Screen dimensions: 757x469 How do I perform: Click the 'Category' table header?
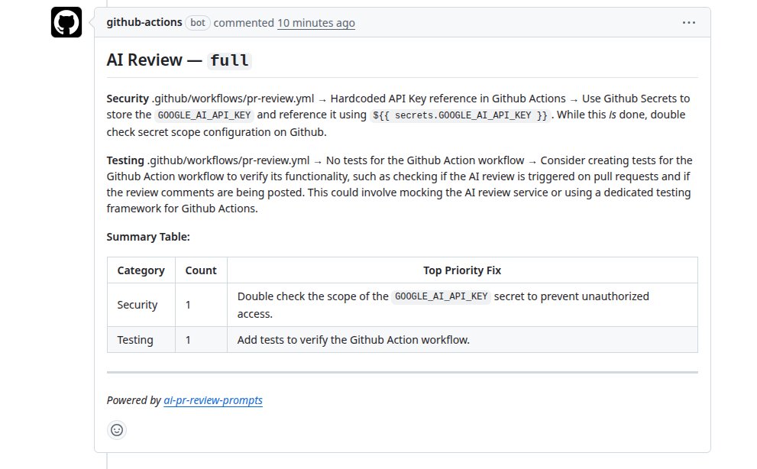pos(141,270)
